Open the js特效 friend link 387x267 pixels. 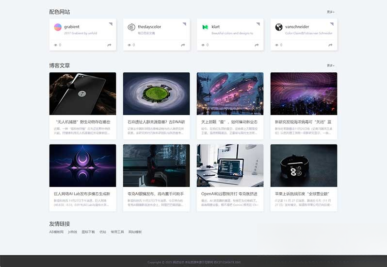(72, 232)
